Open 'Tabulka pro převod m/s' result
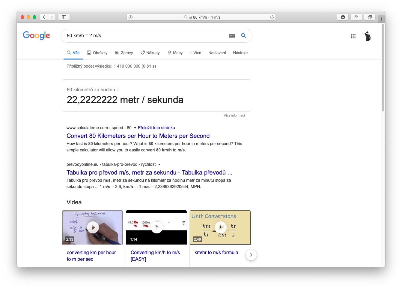Image resolution: width=402 pixels, height=289 pixels. coord(150,172)
